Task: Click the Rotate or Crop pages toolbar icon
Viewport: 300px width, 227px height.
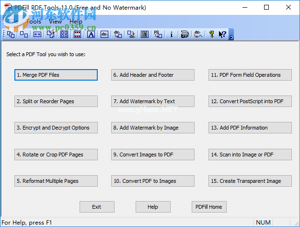Action: click(51, 35)
